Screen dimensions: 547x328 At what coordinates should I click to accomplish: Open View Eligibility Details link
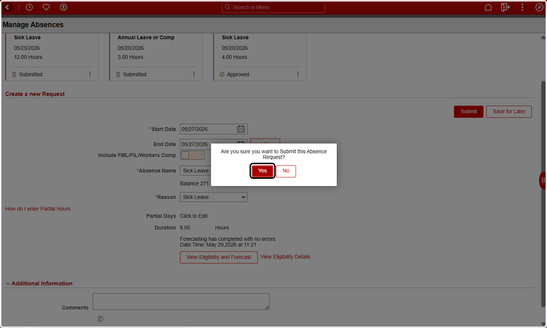[285, 257]
